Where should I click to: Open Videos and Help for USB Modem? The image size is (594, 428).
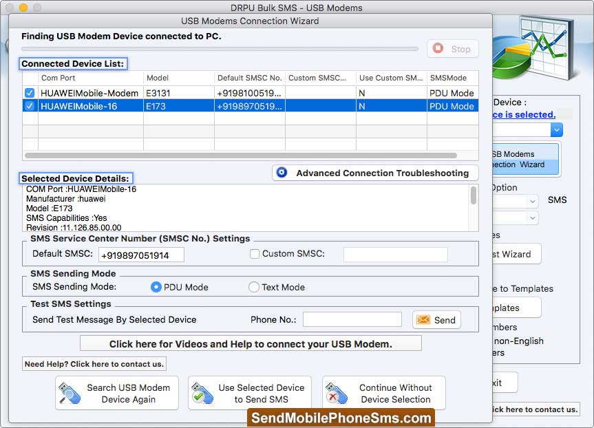tap(251, 343)
